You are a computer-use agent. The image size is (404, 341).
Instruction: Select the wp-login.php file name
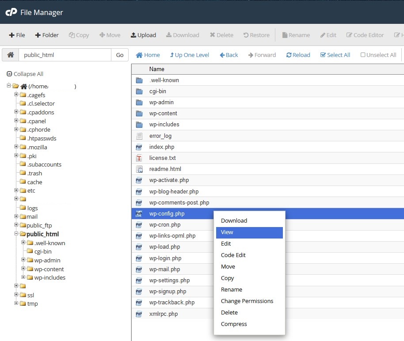tap(165, 258)
